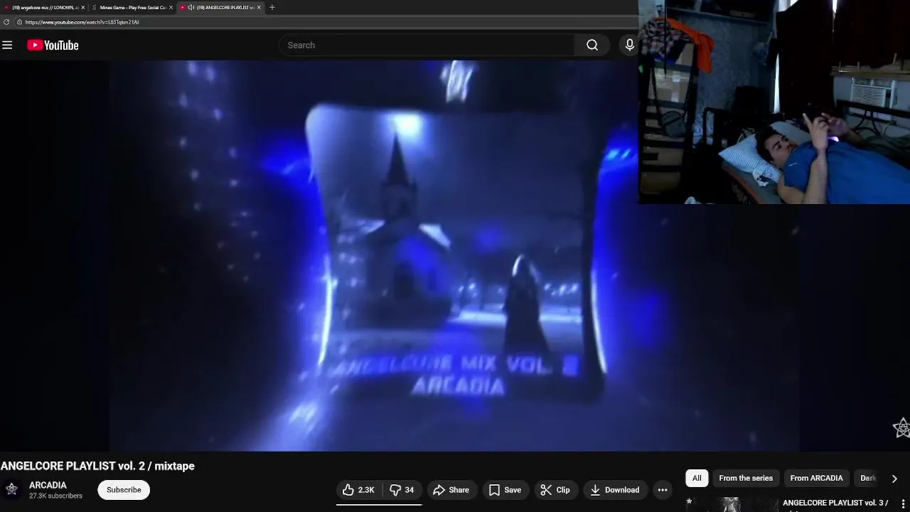Viewport: 910px width, 512px height.
Task: Open ANGELCORE PLAYLIST vol. 3 recommended video
Action: coord(835,503)
